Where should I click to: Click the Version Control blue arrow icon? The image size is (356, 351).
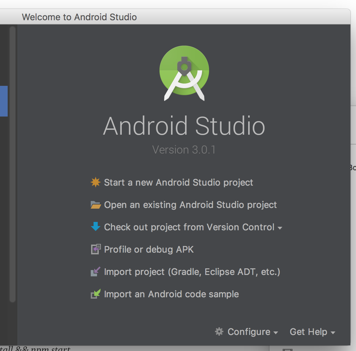pos(95,227)
